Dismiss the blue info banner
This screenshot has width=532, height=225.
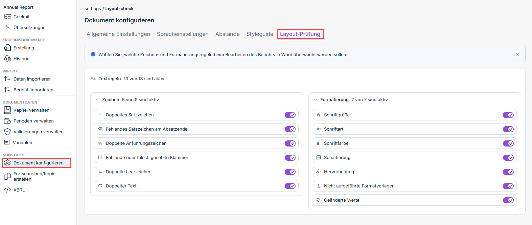517,54
